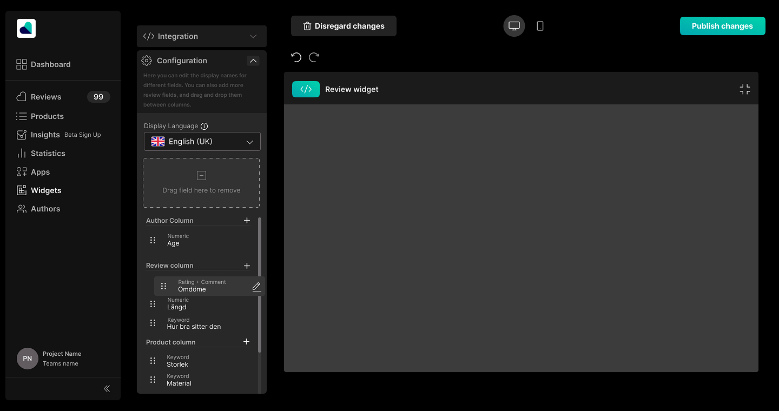Screen dimensions: 779x411
Task: Add a field to Product column
Action: pos(247,342)
